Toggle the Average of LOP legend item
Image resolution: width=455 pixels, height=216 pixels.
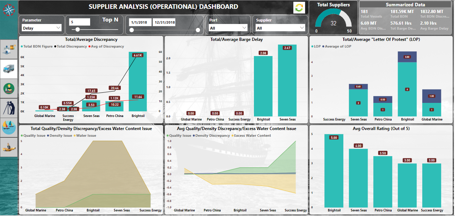pos(337,47)
